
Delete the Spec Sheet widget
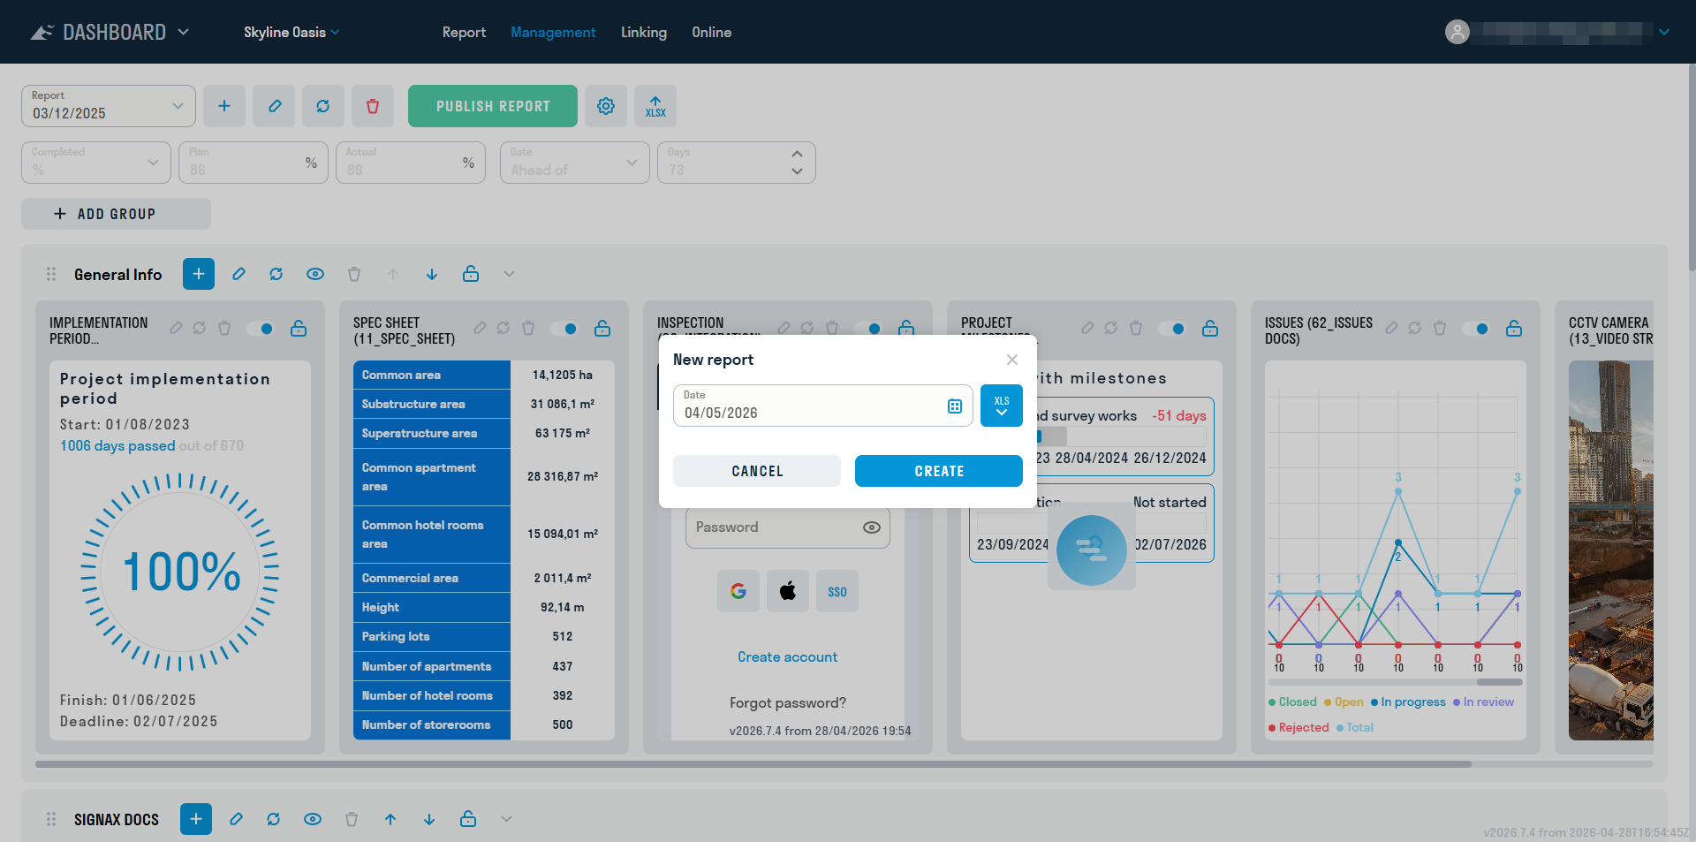tap(528, 329)
